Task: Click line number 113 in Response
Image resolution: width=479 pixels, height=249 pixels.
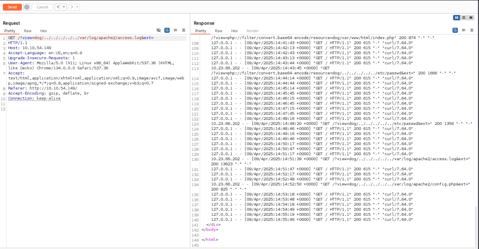Action: point(195,68)
